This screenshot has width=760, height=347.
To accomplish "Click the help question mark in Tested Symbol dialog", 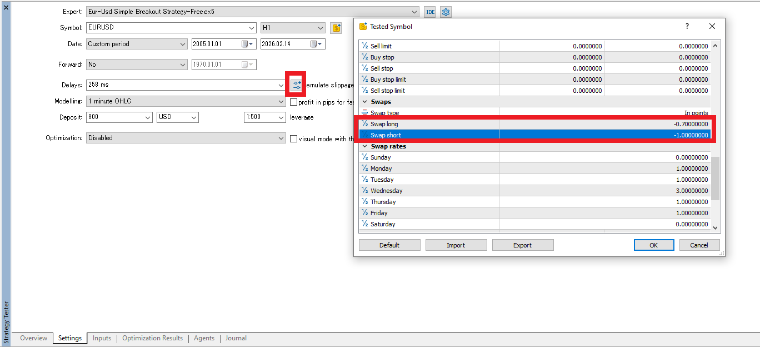I will [x=687, y=26].
